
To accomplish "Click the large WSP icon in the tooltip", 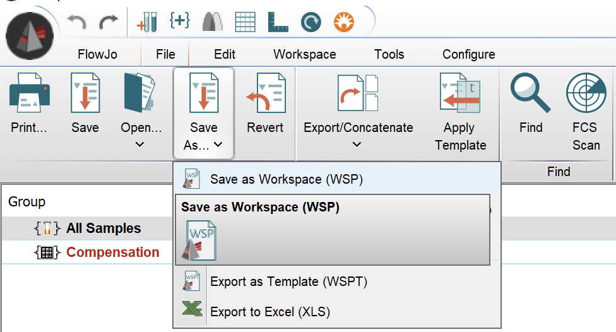I will coord(199,240).
